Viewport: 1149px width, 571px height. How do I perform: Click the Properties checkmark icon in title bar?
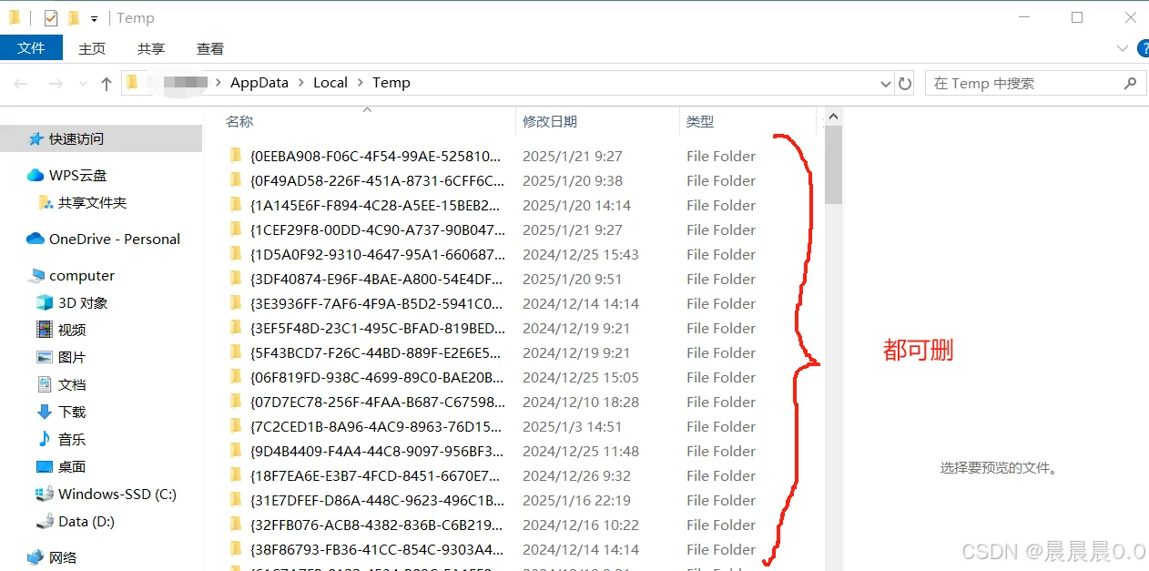coord(51,17)
